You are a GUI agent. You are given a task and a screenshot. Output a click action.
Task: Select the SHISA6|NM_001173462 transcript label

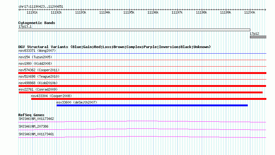[36, 119]
